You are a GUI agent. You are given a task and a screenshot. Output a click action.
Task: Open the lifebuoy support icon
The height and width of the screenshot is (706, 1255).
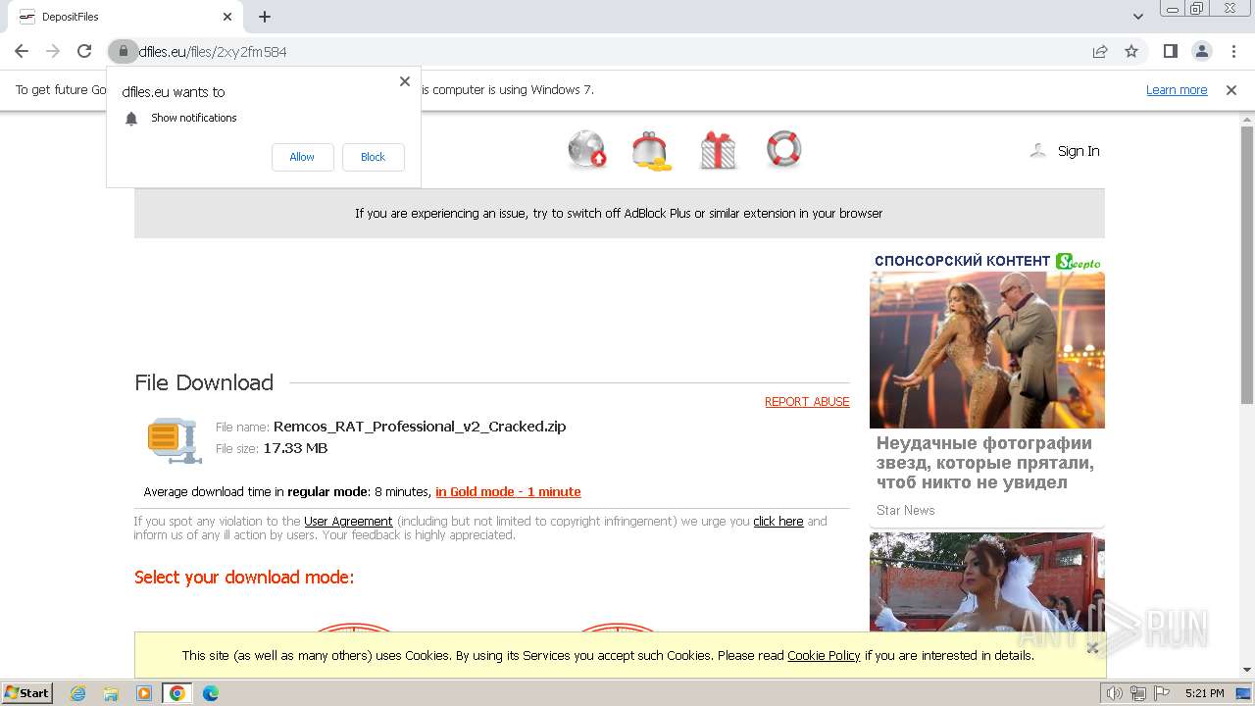tap(783, 149)
